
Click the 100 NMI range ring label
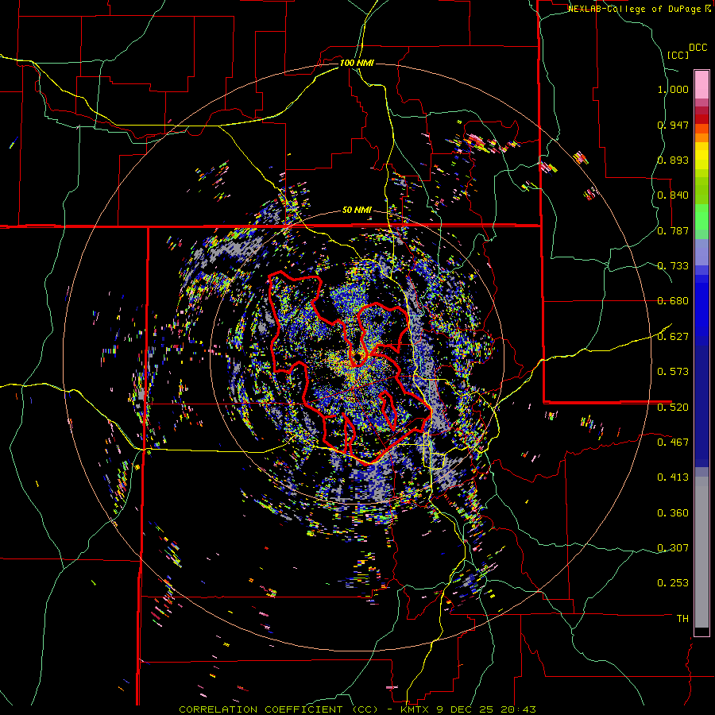(x=357, y=63)
